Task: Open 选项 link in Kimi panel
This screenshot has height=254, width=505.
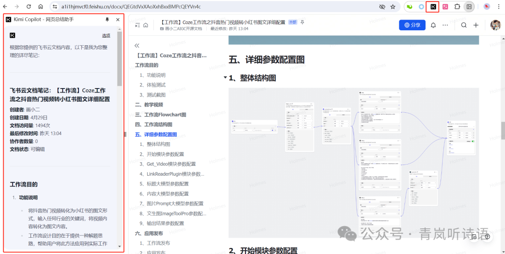Action: click(106, 35)
